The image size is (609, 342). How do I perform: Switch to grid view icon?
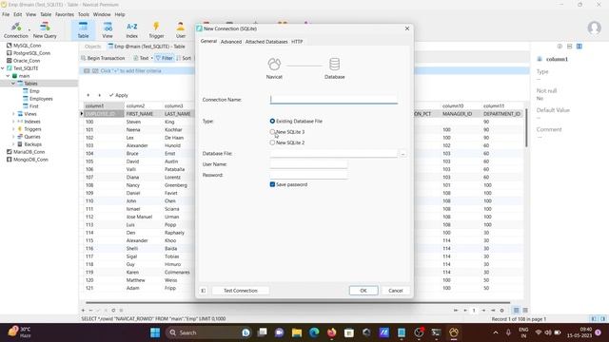[x=516, y=311]
